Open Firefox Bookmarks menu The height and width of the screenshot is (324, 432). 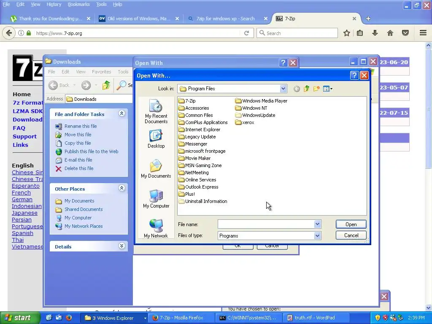coord(79,4)
